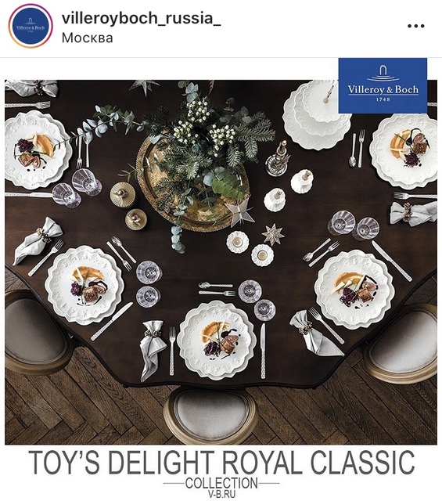This screenshot has height=501, width=442.
Task: Open the three-dot post options menu
Action: coord(416,27)
